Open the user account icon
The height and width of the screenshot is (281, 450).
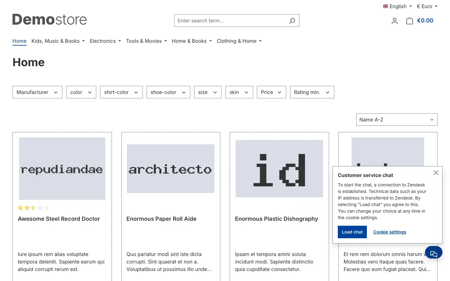(x=395, y=21)
